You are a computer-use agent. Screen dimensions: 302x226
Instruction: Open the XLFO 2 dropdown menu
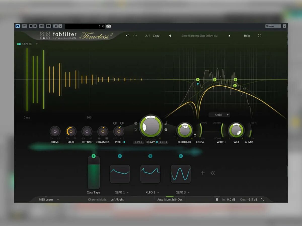point(158,193)
